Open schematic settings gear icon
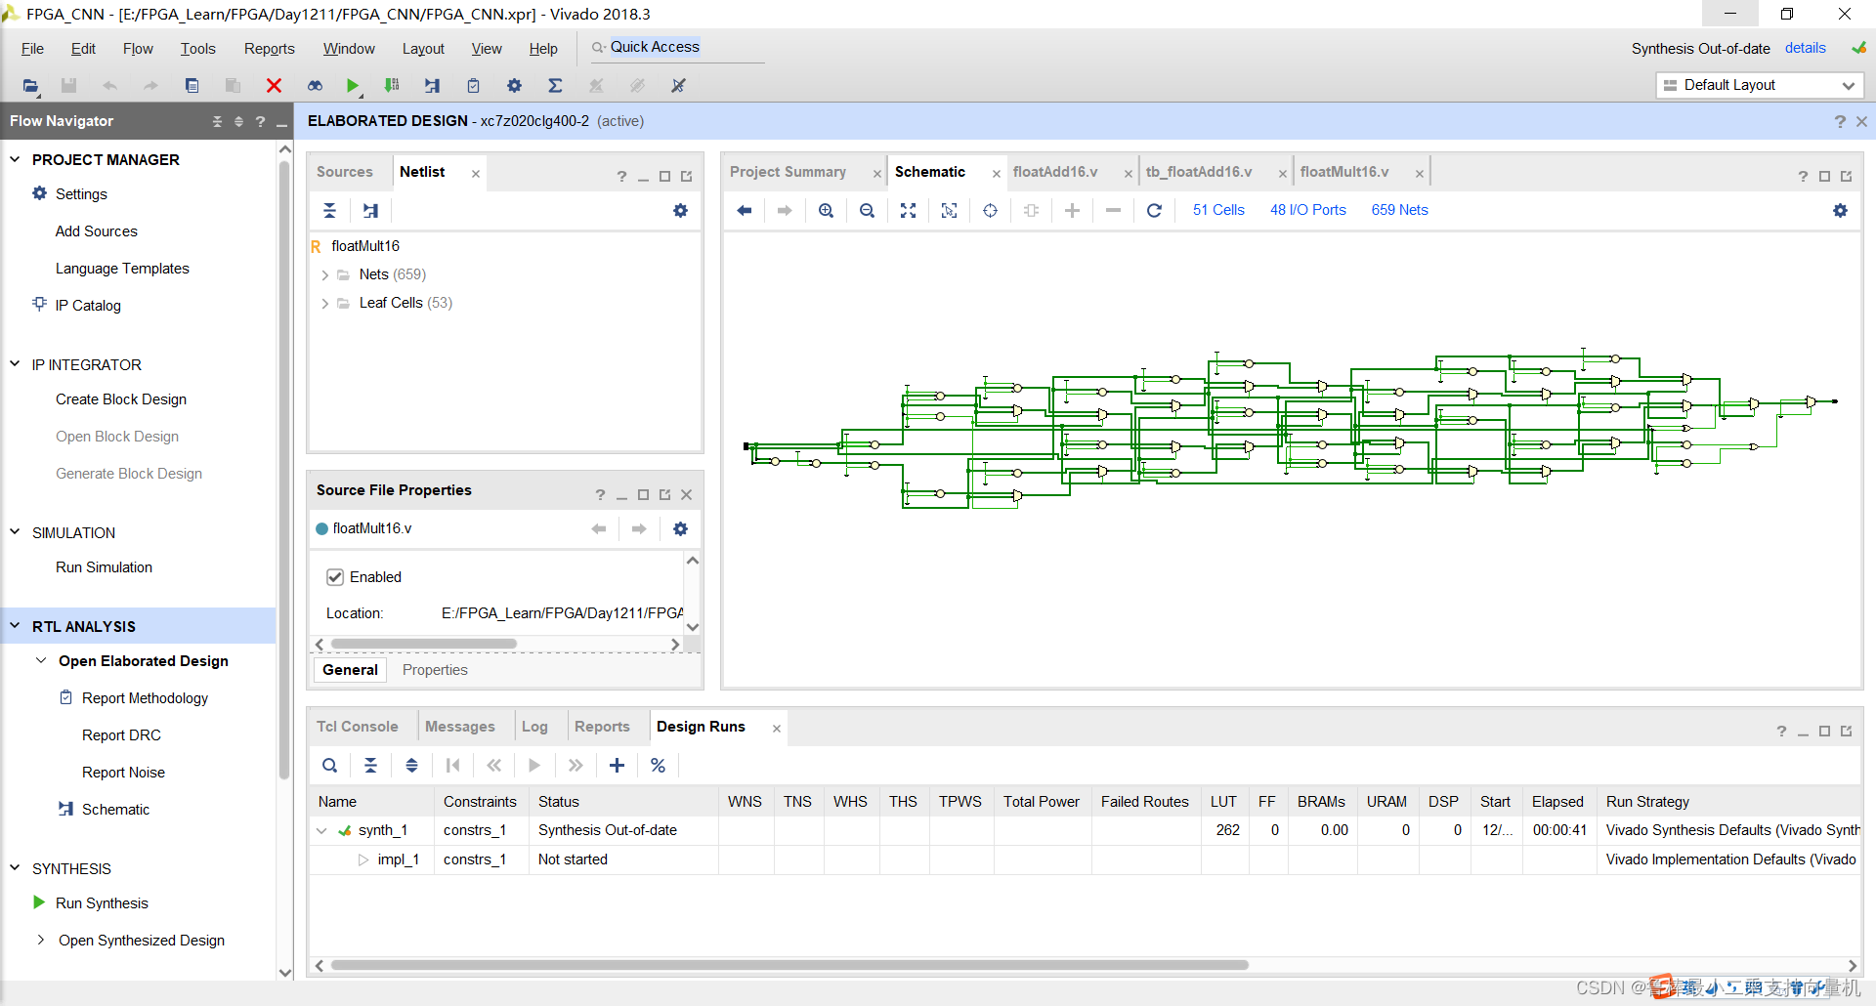1876x1006 pixels. 1840,210
